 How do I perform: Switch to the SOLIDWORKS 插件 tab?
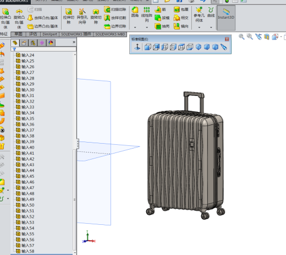(x=76, y=34)
